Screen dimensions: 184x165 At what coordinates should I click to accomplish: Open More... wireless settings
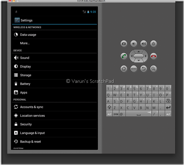pos(55,43)
